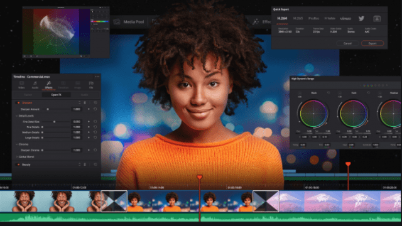Collapse the Chroma section
Image resolution: width=402 pixels, height=226 pixels.
point(17,144)
